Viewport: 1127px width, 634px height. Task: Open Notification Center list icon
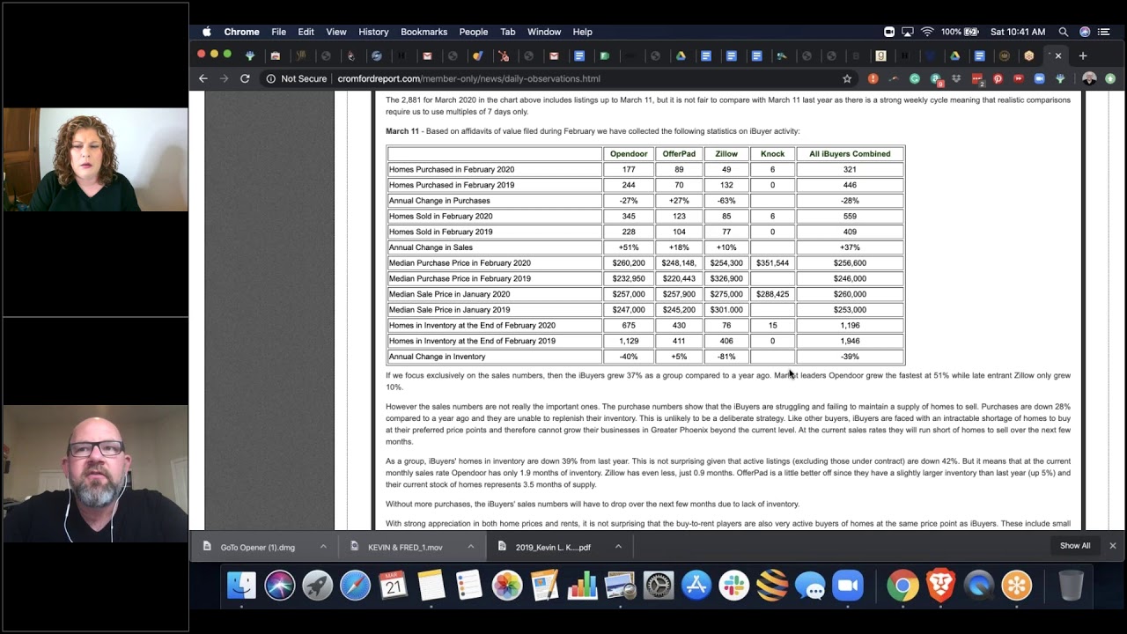coord(1104,32)
